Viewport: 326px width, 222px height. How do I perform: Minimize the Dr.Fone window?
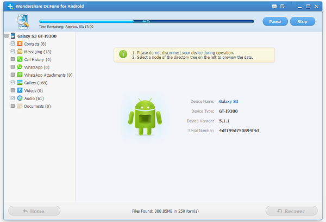click(299, 7)
